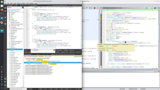
Task: Click the refresh icon in Ghidra Decompile panel
Action: [x=146, y=8]
